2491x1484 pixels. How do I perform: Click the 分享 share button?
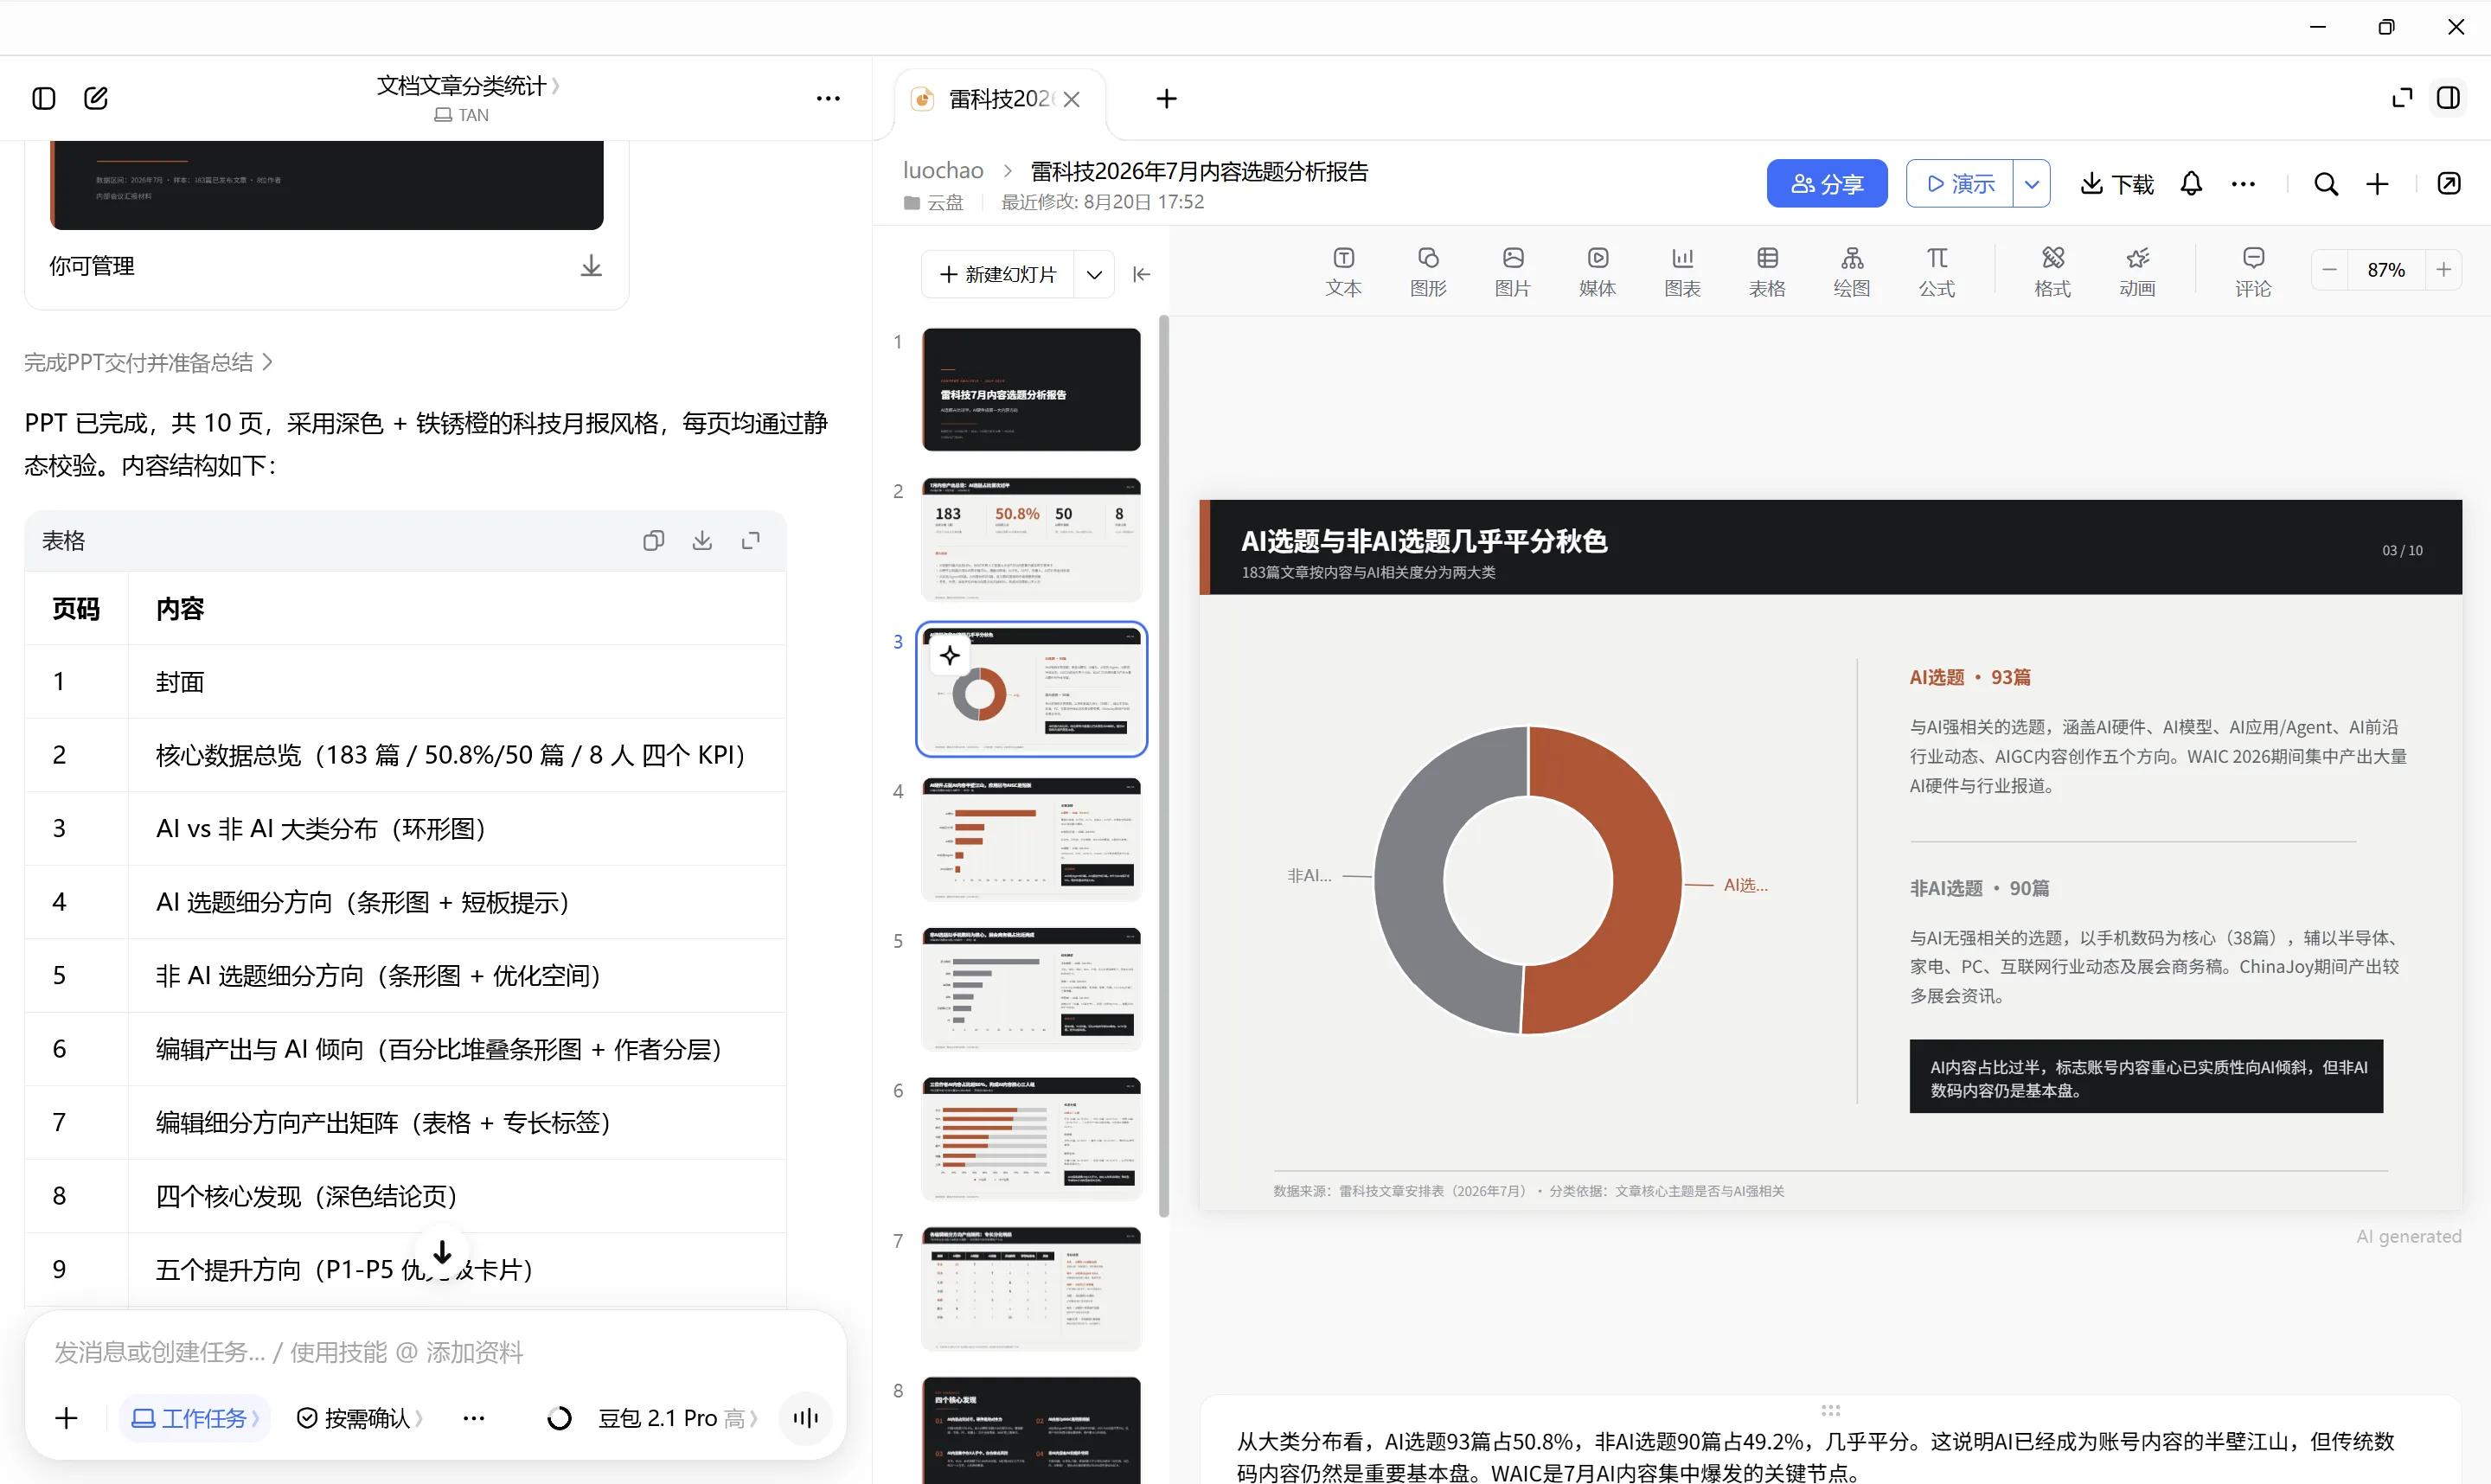(1826, 184)
